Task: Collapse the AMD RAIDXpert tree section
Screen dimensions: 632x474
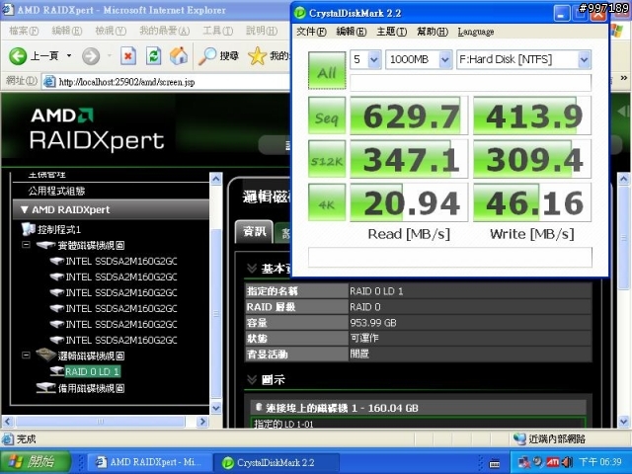Action: [x=24, y=209]
